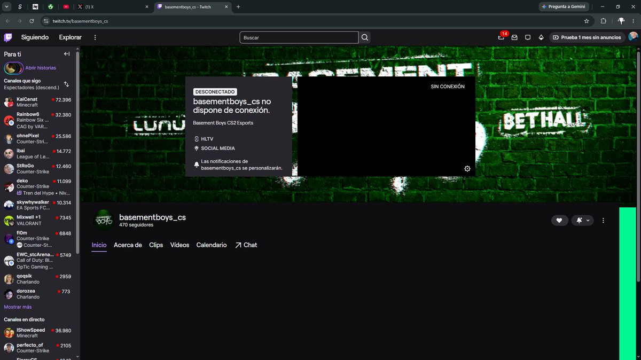
Task: Open fl0m channel in sidebar
Action: 39,239
